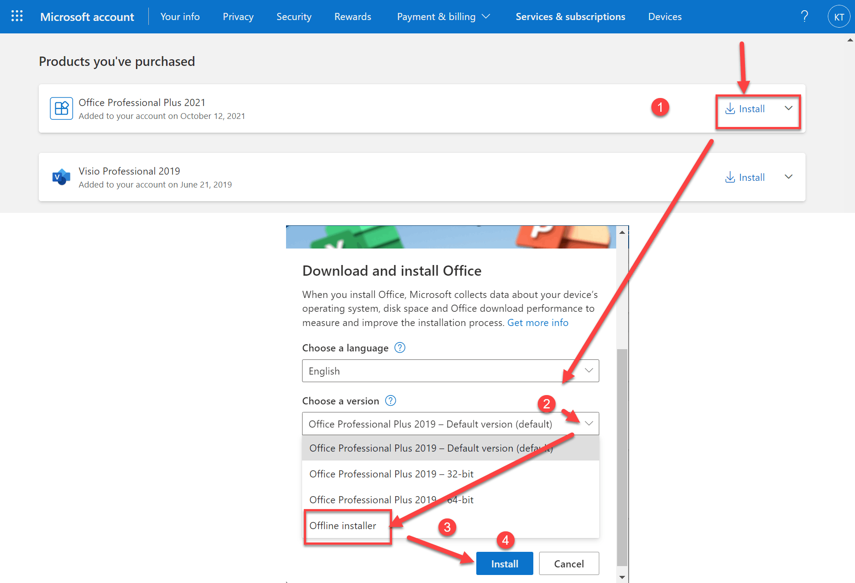855x583 pixels.
Task: Click Install for Office Professional Plus 2021
Action: (745, 109)
